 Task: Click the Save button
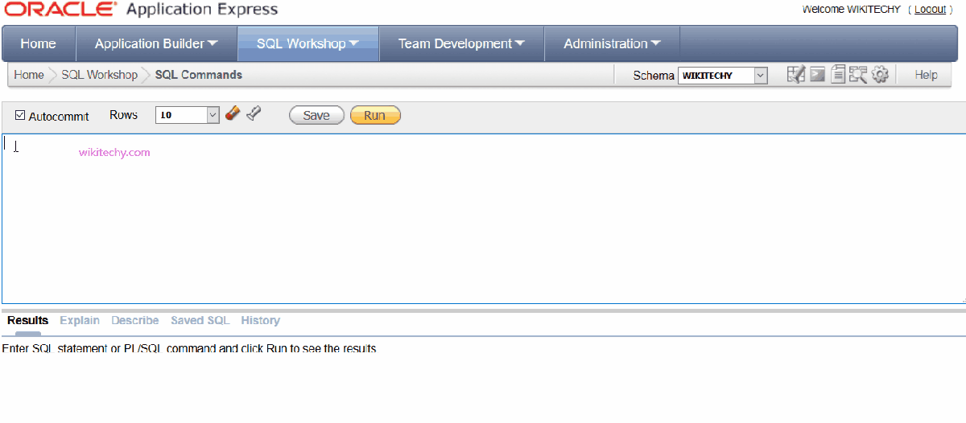tap(316, 115)
